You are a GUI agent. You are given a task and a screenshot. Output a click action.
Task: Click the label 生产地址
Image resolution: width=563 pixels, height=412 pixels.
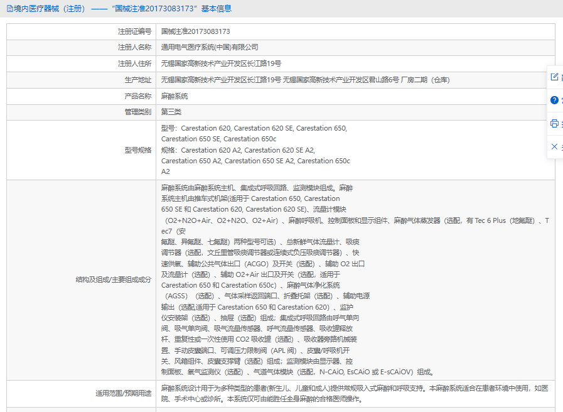pos(138,80)
